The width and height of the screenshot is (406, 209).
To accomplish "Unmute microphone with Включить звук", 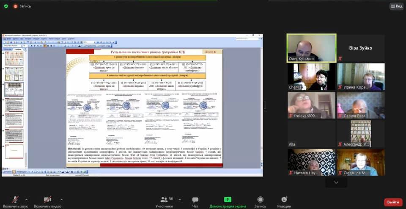I will (15, 200).
